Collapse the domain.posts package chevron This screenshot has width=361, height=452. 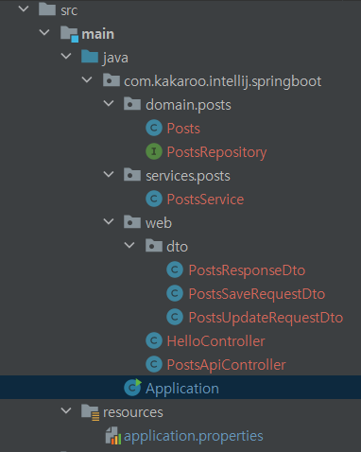[x=109, y=103]
